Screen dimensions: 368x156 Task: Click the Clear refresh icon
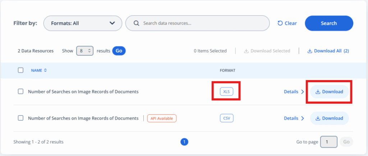(x=280, y=23)
